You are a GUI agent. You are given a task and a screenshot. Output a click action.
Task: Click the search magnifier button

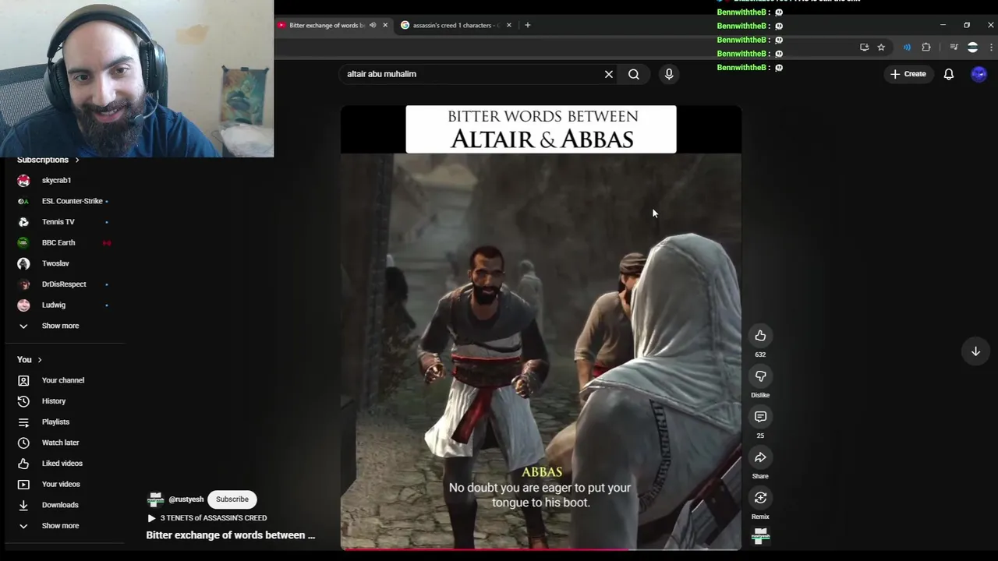[x=634, y=74]
